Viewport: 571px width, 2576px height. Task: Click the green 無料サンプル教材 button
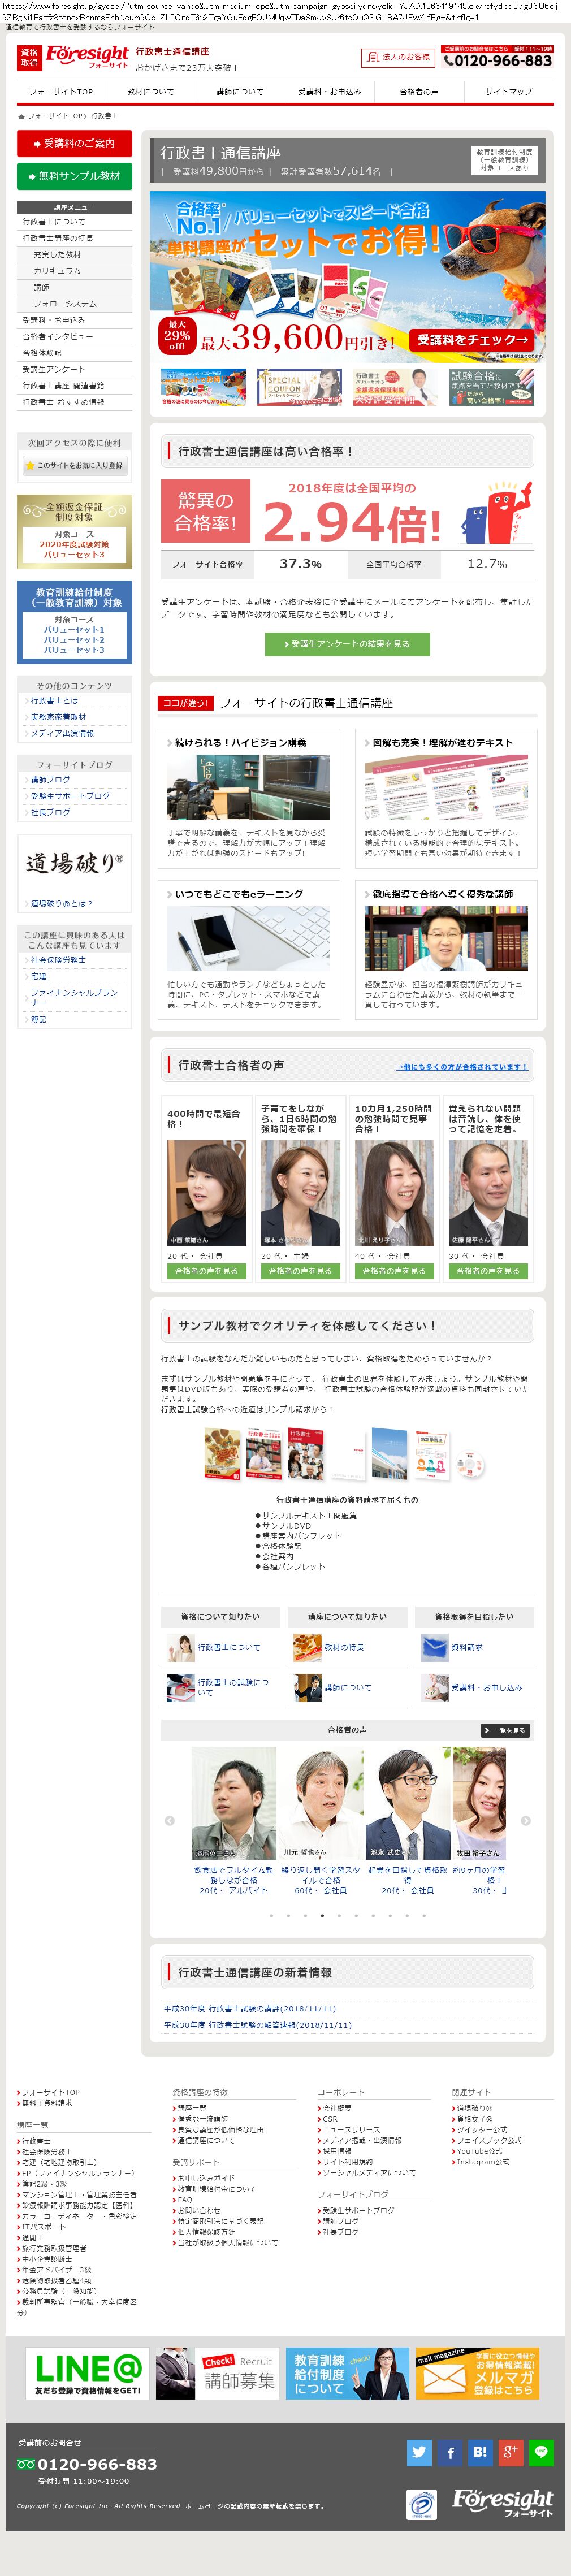[74, 176]
